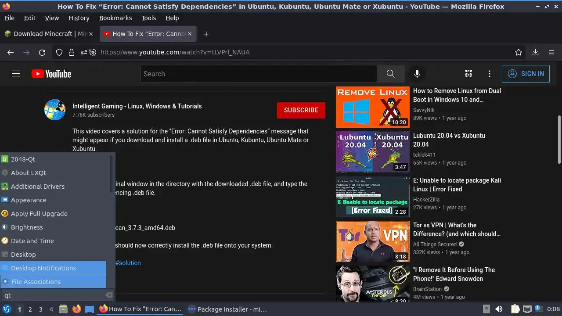
Task: Select Apply Full Upgrade entry
Action: 54,214
